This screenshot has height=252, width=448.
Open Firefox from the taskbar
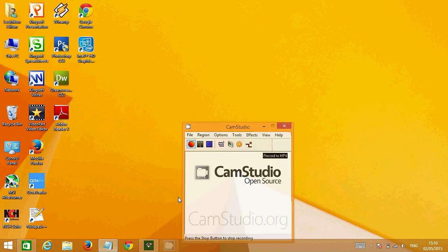pos(87,245)
